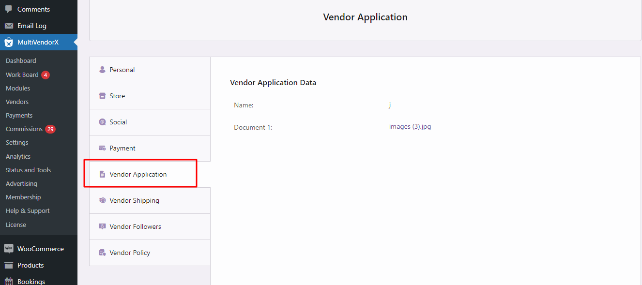Click the Vendor Application Data section heading

click(273, 82)
